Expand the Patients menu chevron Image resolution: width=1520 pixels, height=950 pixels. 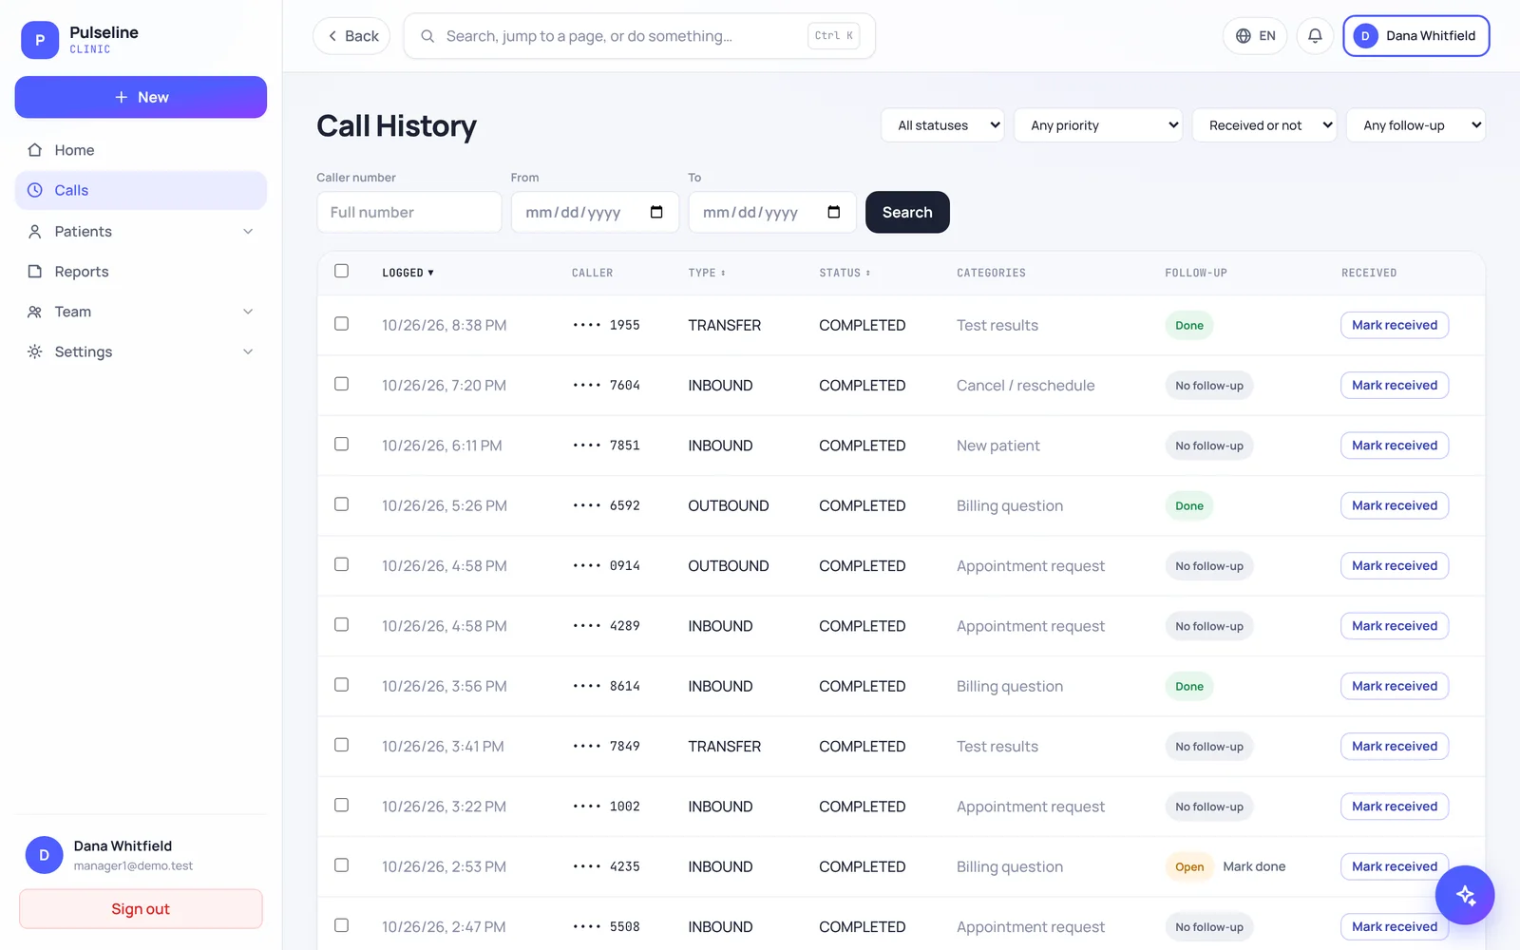point(248,232)
